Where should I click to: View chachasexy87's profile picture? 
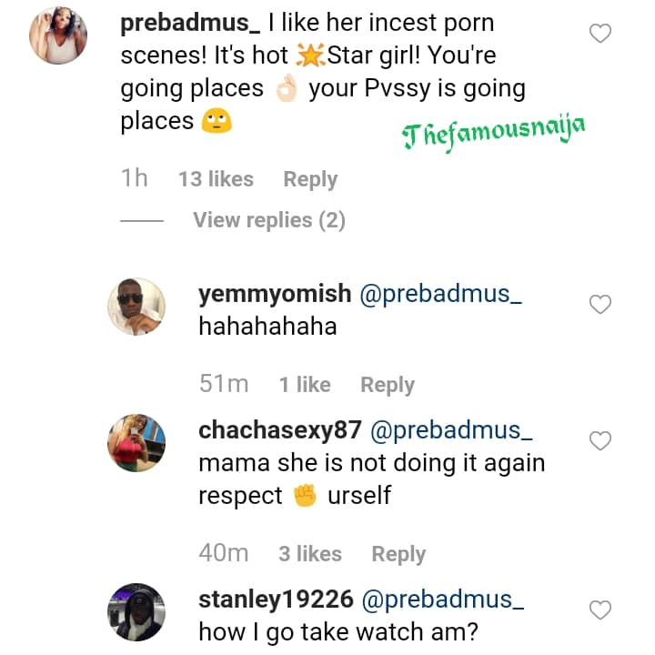pos(137,443)
